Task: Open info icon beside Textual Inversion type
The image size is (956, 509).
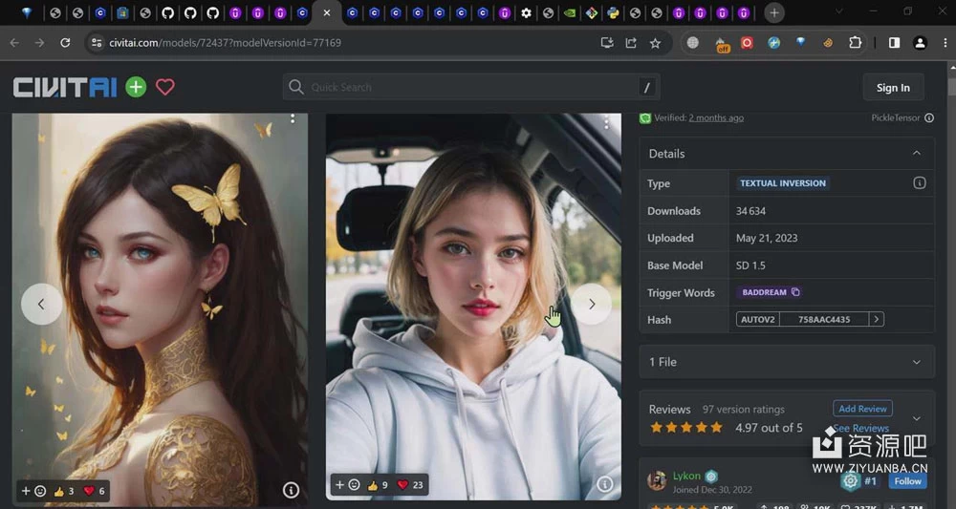Action: click(919, 182)
